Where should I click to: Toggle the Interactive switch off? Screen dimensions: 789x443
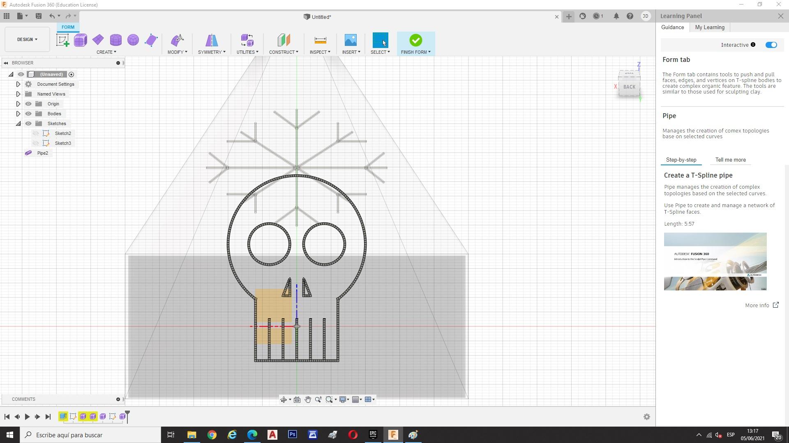click(771, 45)
